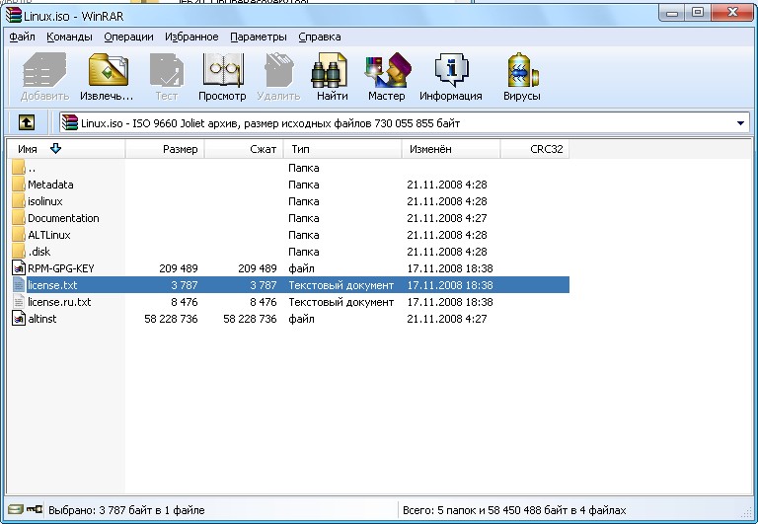Sort by the Размер column header
The image size is (758, 524).
click(180, 149)
